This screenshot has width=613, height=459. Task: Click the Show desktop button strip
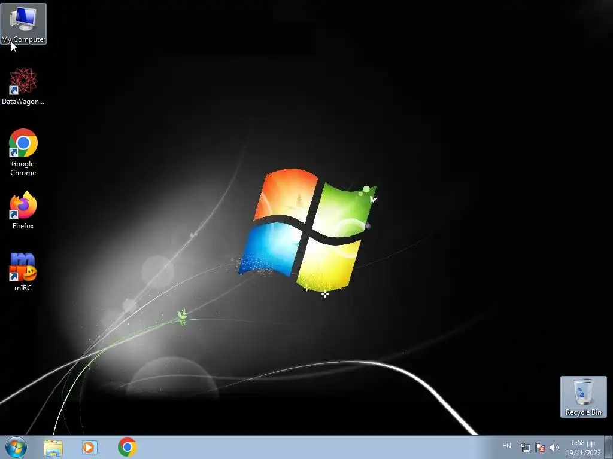tap(609, 447)
